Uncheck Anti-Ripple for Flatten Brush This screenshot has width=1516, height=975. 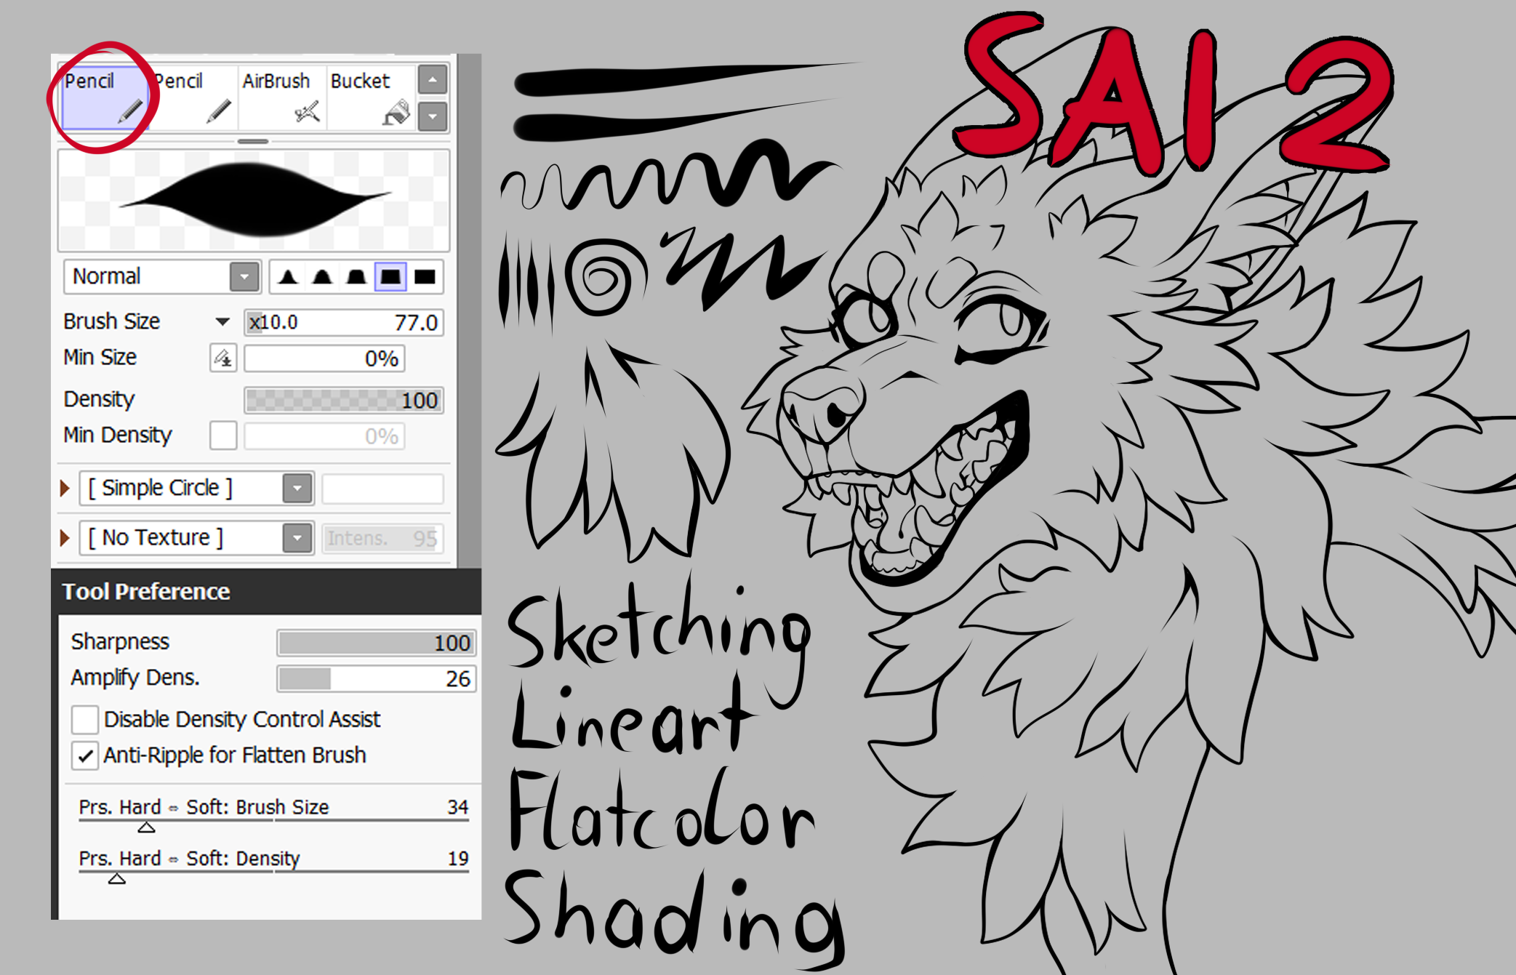pyautogui.click(x=85, y=755)
